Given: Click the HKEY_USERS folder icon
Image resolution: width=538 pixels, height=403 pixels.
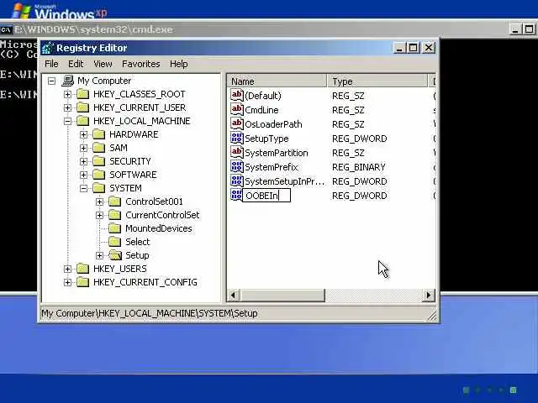Looking at the screenshot, I should point(82,269).
